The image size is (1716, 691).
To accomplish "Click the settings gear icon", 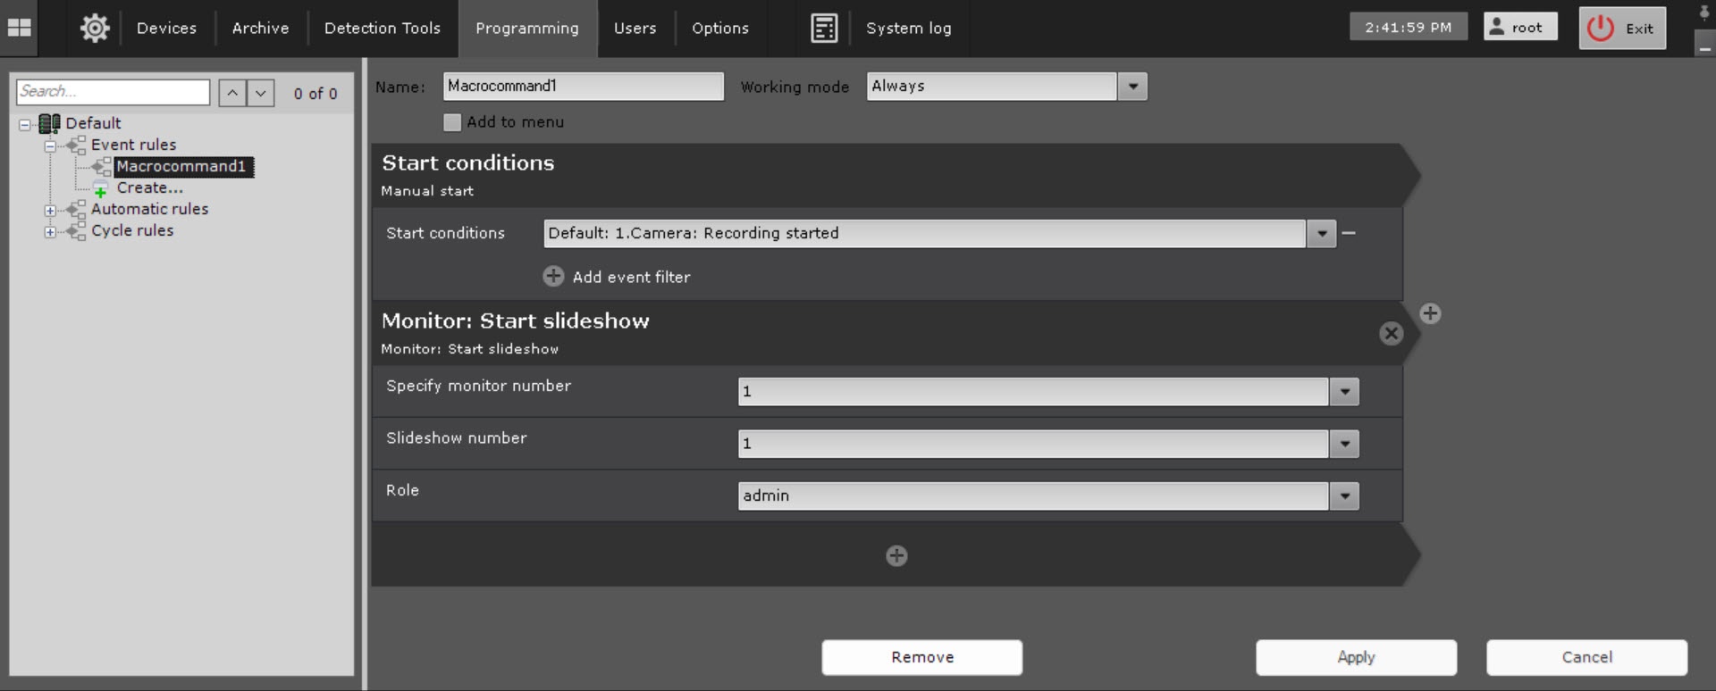I will (95, 28).
